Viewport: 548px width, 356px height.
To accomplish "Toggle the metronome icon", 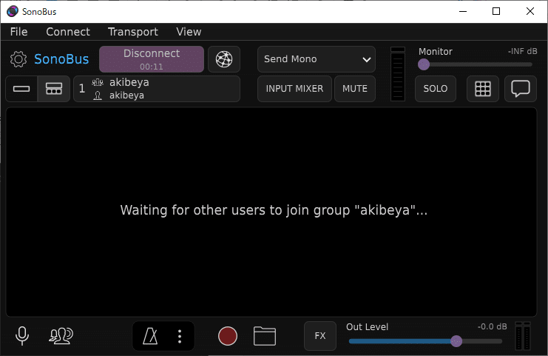I will coord(150,336).
